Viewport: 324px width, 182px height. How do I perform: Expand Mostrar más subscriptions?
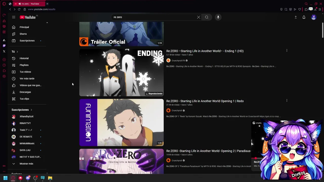(27, 164)
